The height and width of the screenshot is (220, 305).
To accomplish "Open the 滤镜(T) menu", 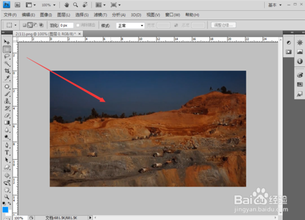I will point(100,15).
